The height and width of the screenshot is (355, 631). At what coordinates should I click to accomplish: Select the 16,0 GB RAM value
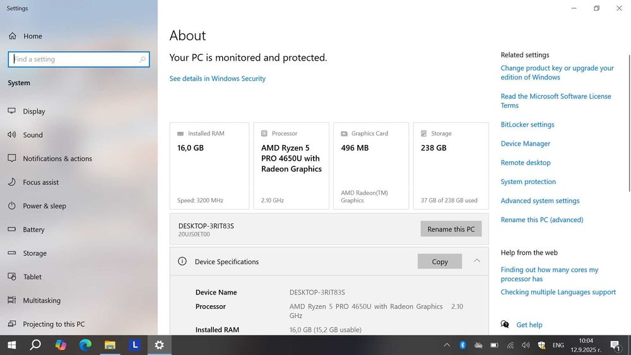tap(191, 148)
